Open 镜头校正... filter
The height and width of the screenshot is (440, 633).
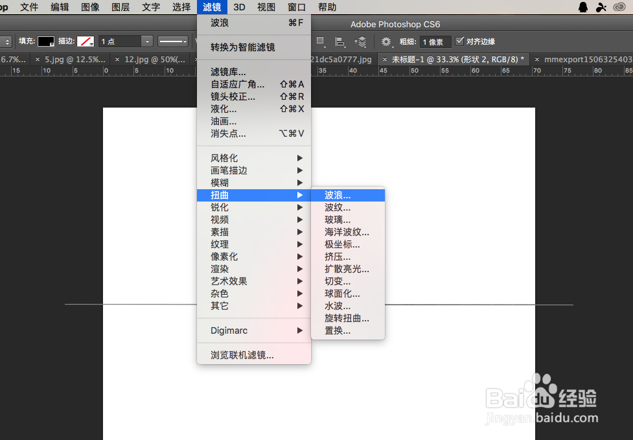pos(254,97)
